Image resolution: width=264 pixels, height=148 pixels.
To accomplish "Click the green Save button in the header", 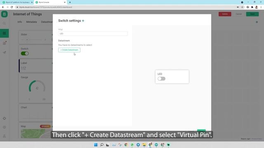I will (252, 14).
